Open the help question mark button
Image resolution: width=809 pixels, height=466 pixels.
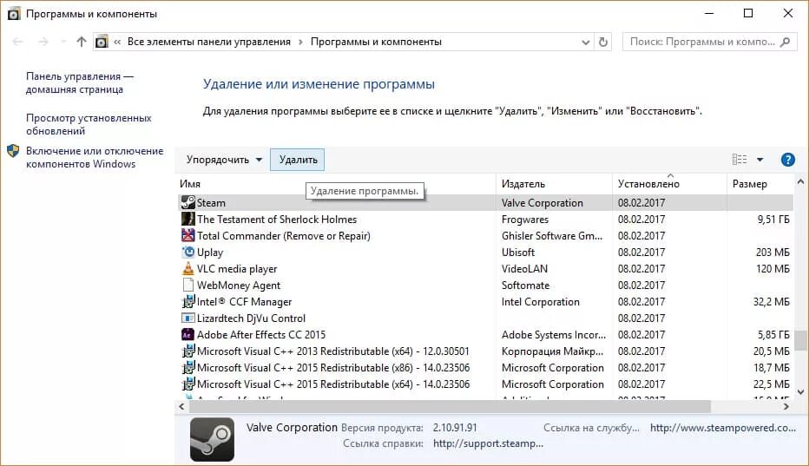click(x=787, y=160)
